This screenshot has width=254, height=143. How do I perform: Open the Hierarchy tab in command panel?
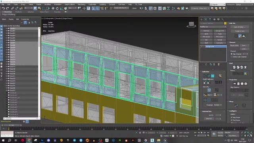(210, 19)
